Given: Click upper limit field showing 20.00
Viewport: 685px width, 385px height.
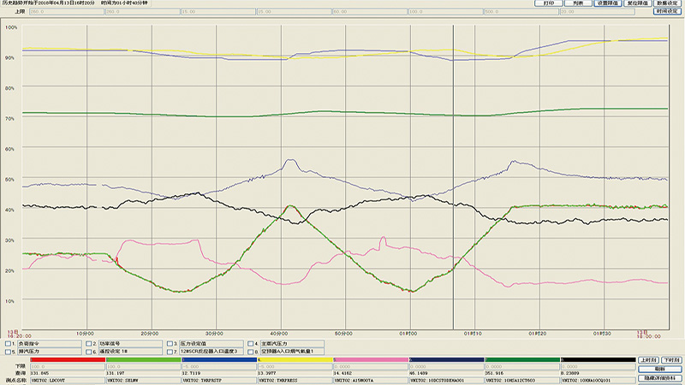Looking at the screenshot, I should pos(597,12).
